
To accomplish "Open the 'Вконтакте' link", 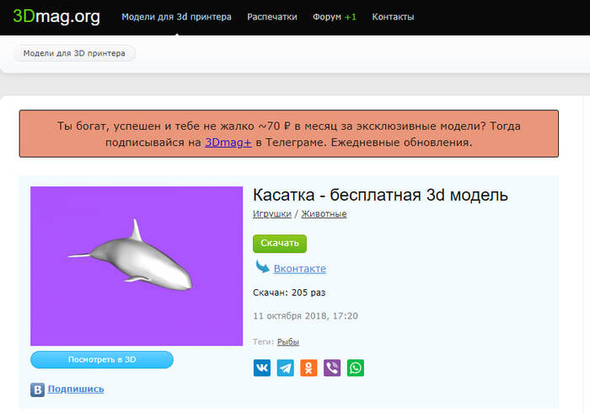I will pyautogui.click(x=300, y=269).
